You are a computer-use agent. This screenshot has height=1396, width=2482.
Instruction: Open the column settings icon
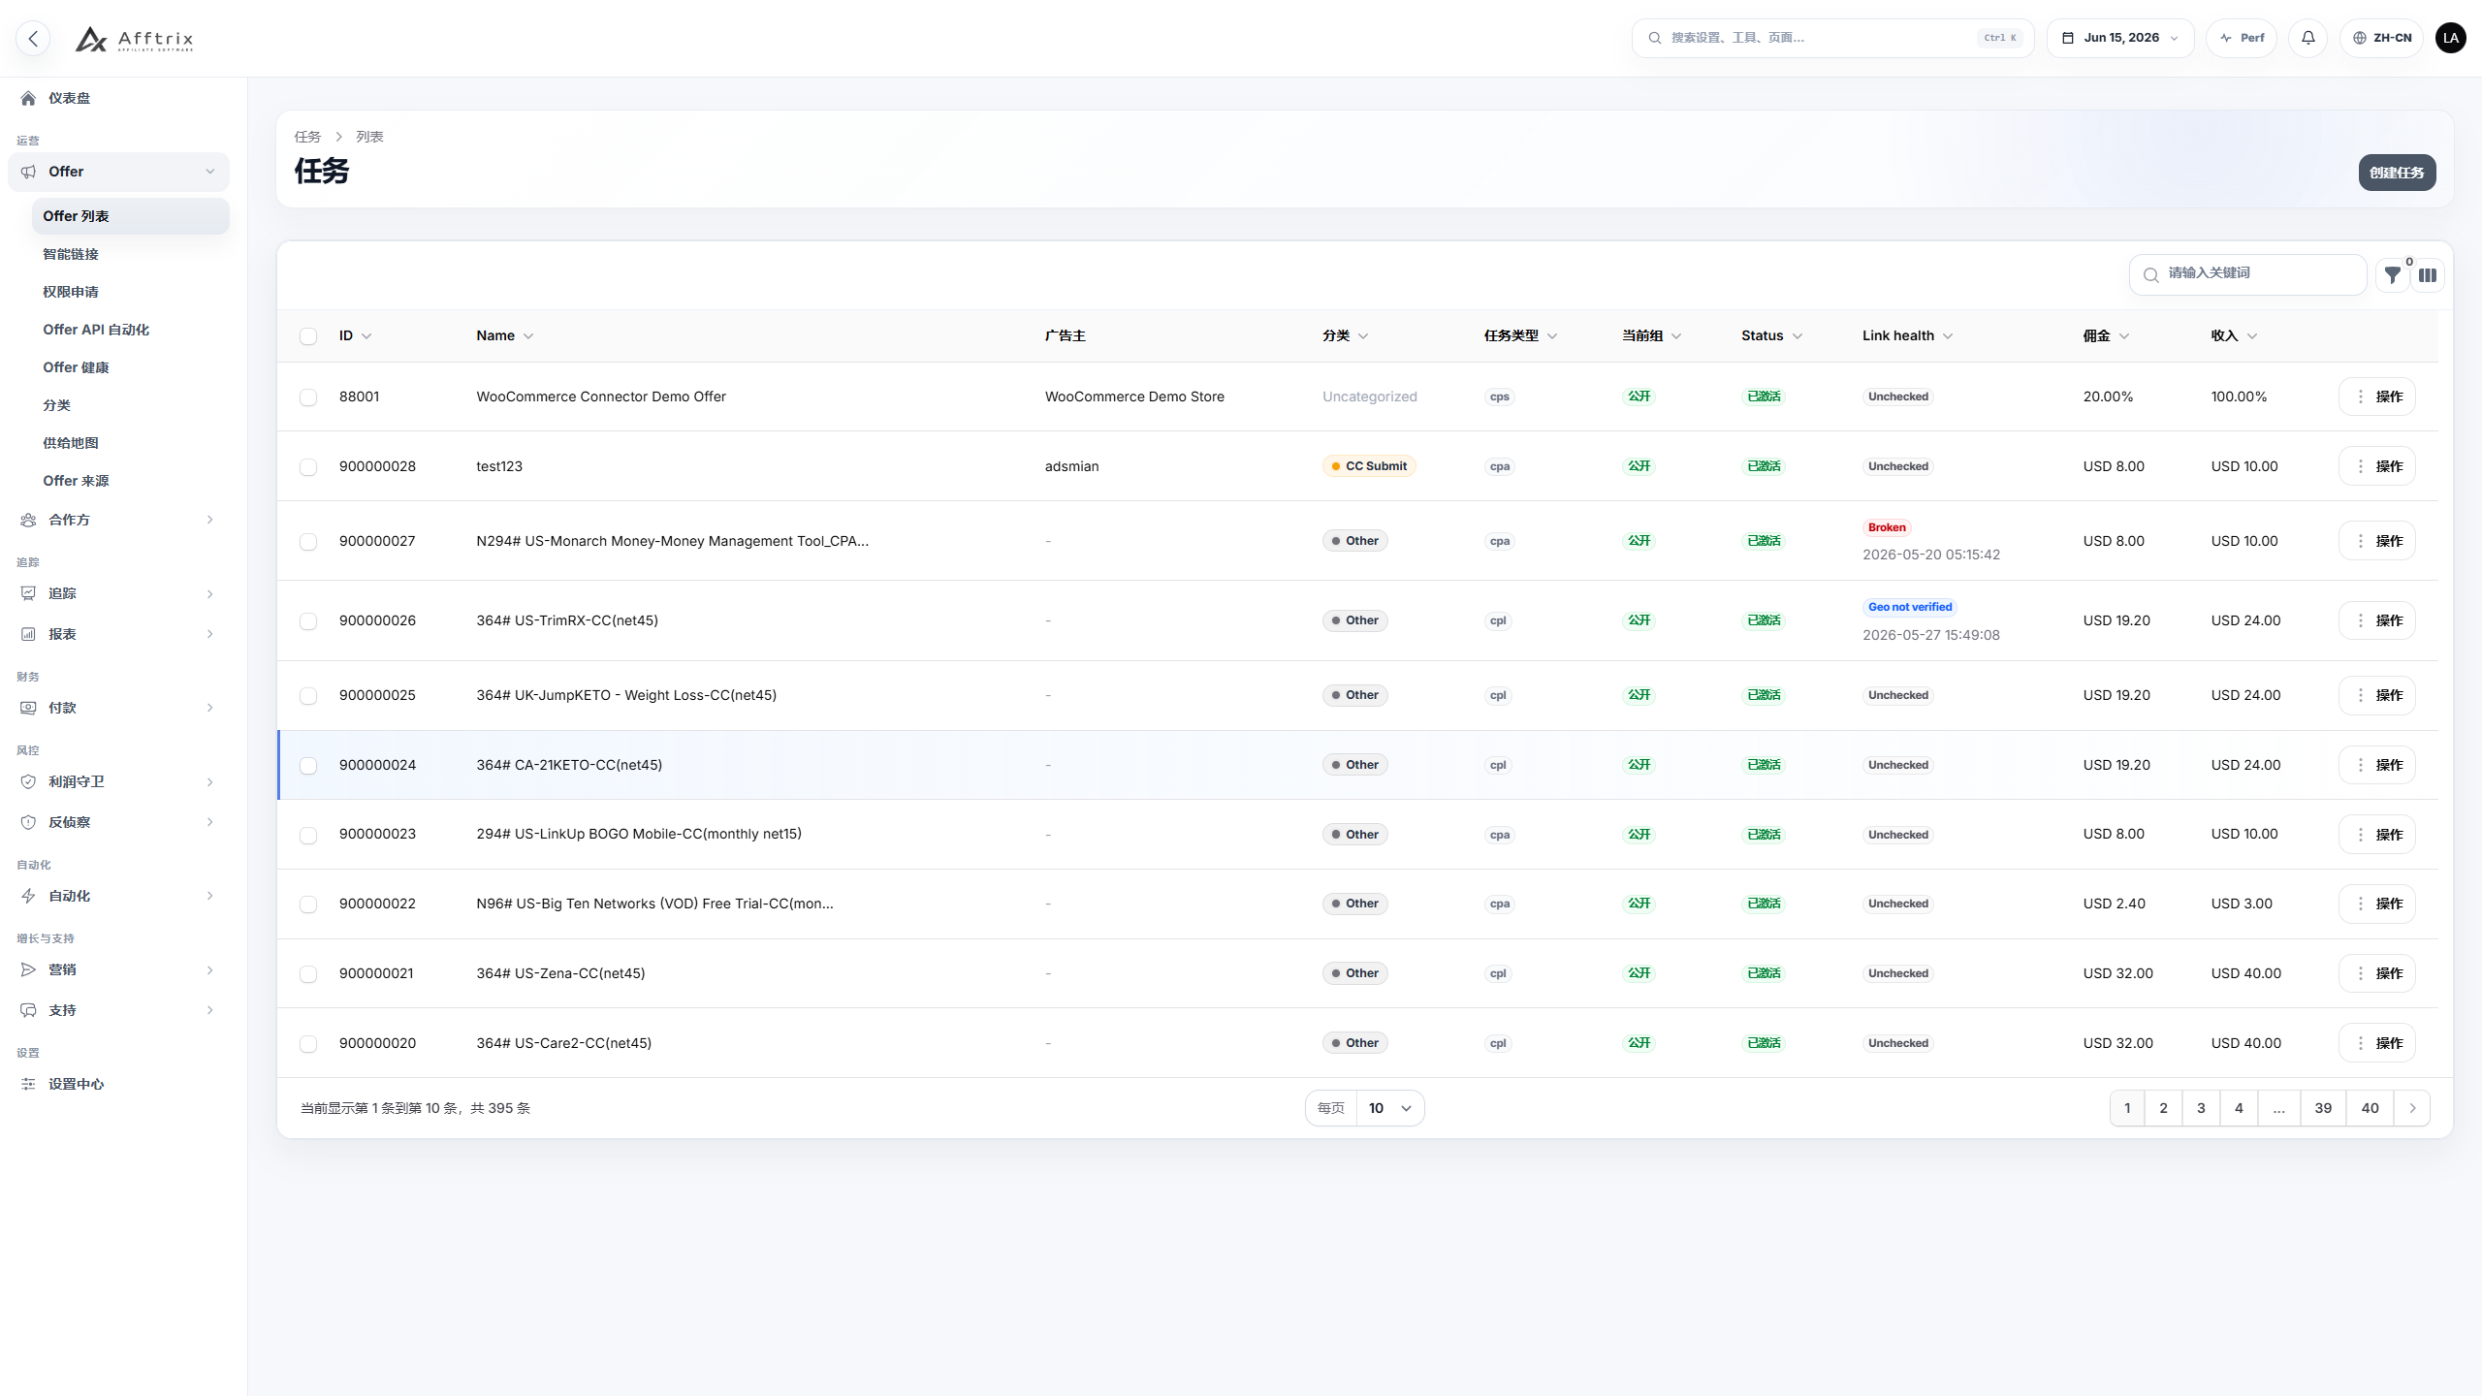click(2428, 275)
